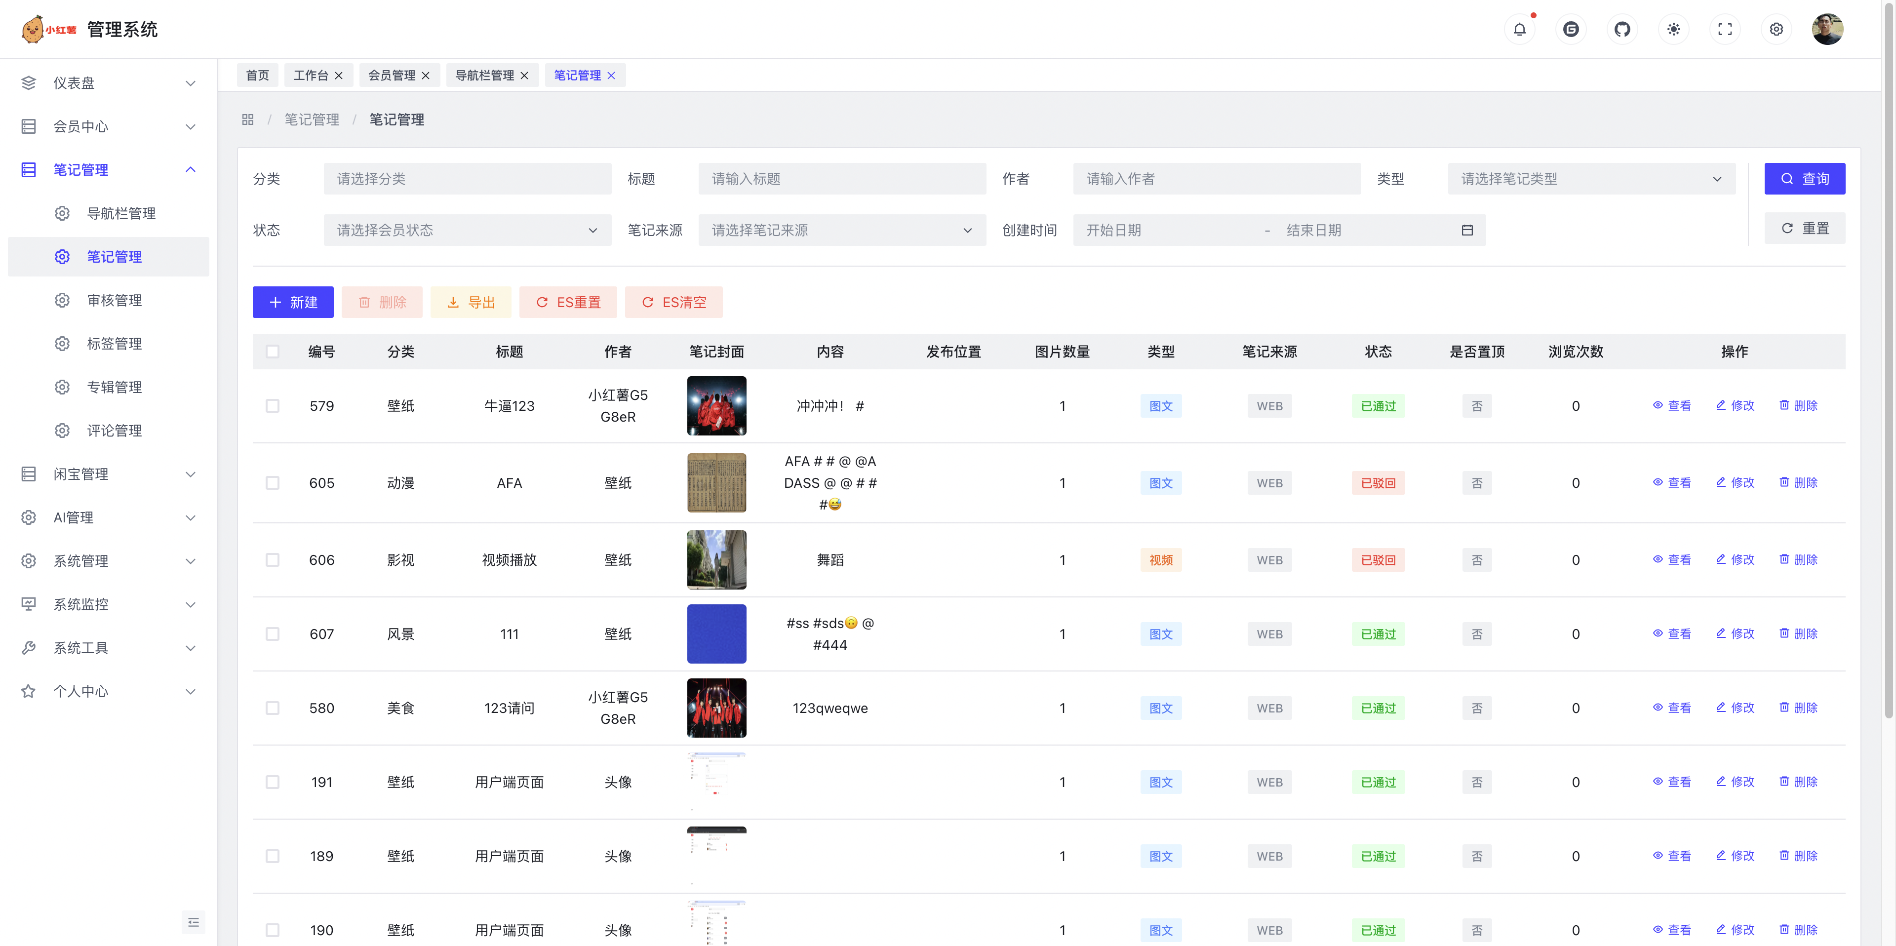
Task: Click the Gitee icon in header
Action: click(1571, 30)
